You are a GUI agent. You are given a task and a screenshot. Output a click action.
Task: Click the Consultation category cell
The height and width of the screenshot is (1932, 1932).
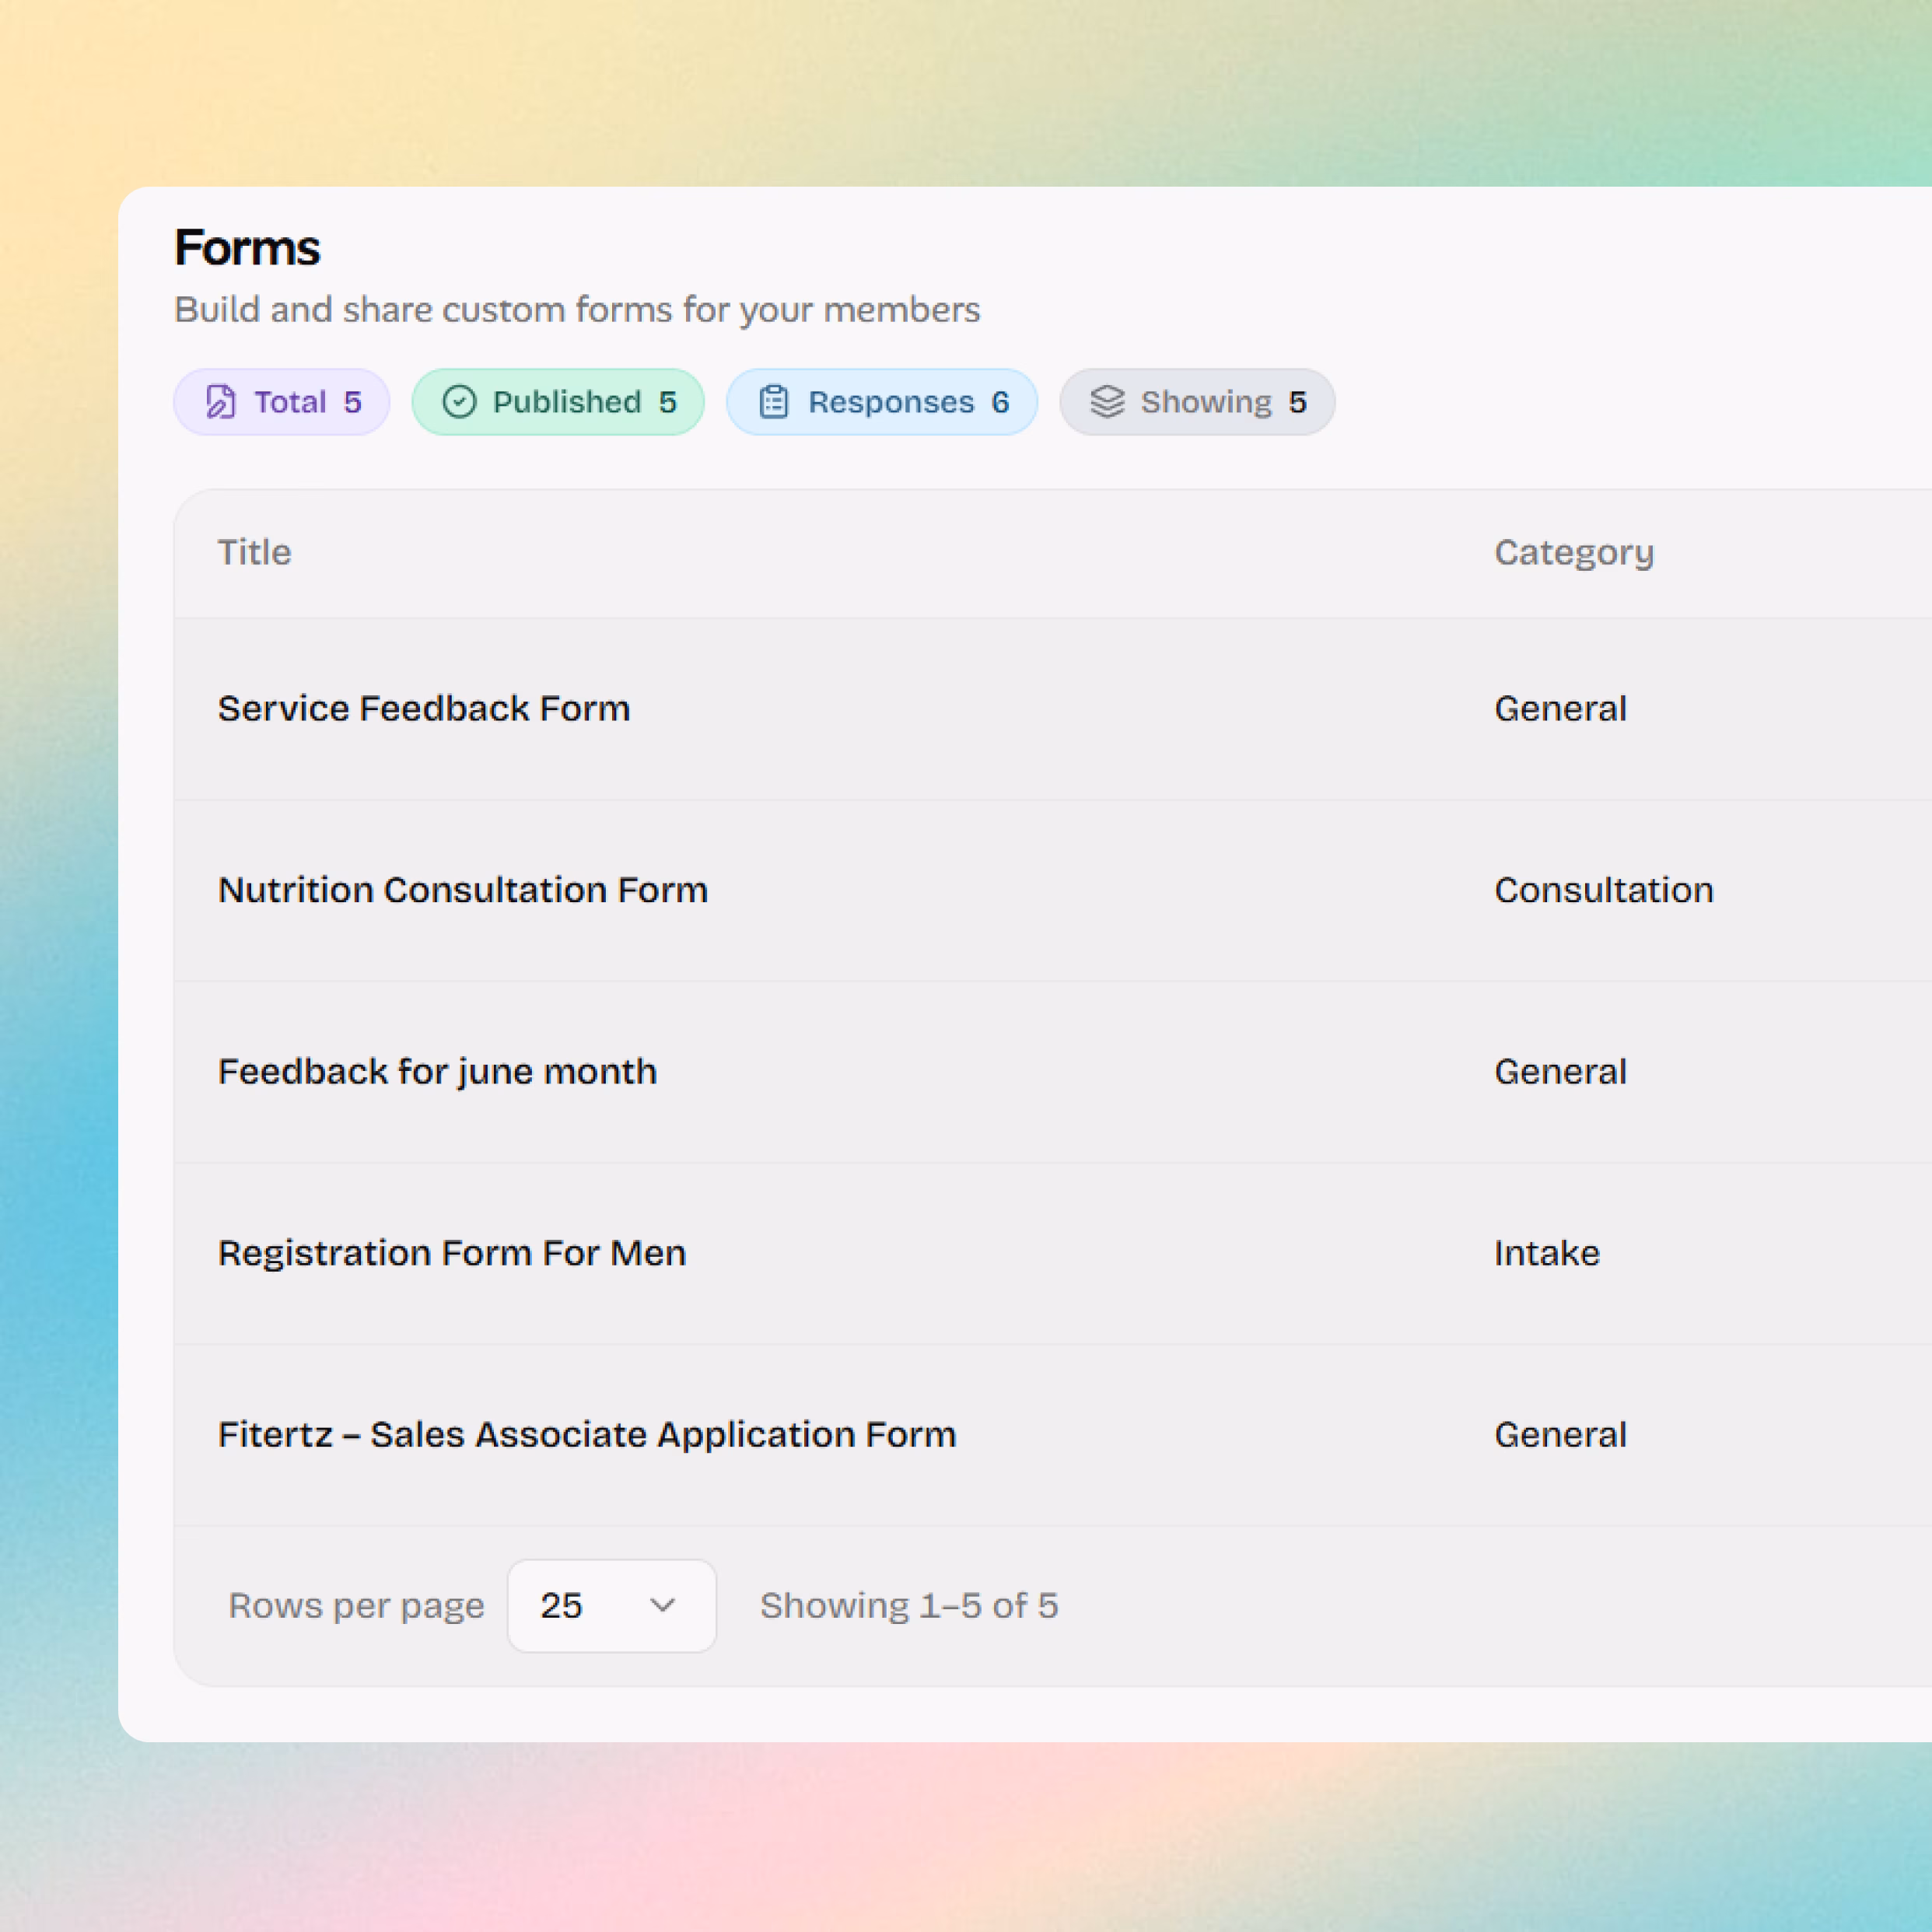coord(1604,890)
